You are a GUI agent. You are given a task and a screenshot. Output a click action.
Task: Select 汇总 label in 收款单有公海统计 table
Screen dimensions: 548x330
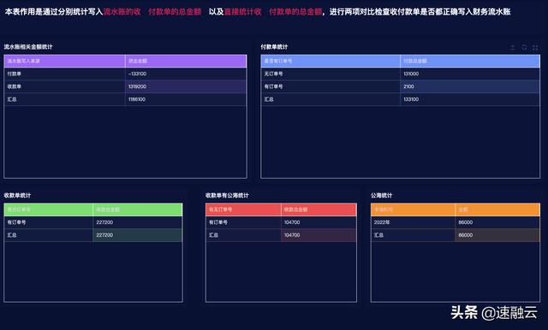point(243,235)
